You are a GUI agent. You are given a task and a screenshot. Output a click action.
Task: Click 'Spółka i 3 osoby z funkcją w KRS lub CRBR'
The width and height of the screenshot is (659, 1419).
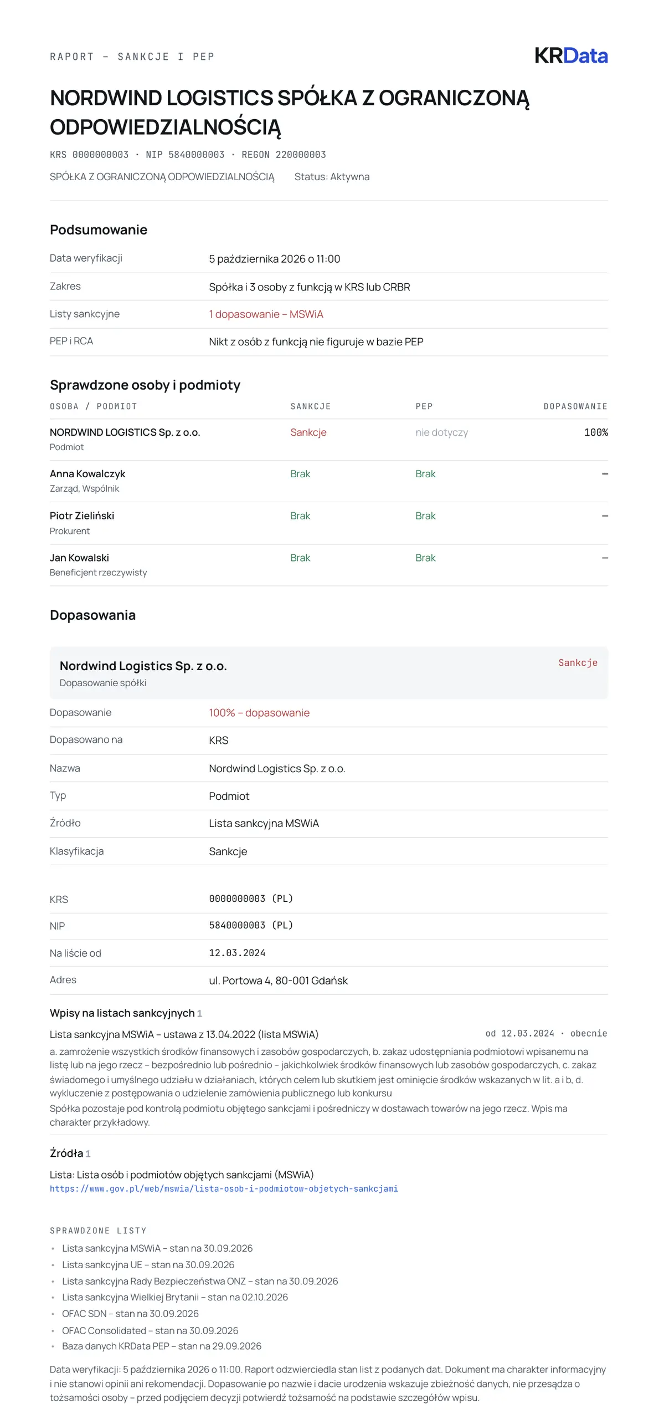coord(310,287)
